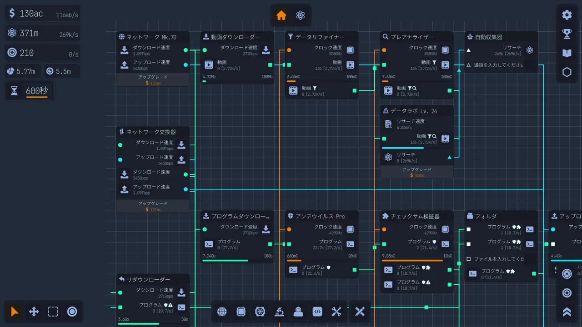Select the circle tool in bottom-left toolbar
This screenshot has height=327, width=582.
point(72,312)
